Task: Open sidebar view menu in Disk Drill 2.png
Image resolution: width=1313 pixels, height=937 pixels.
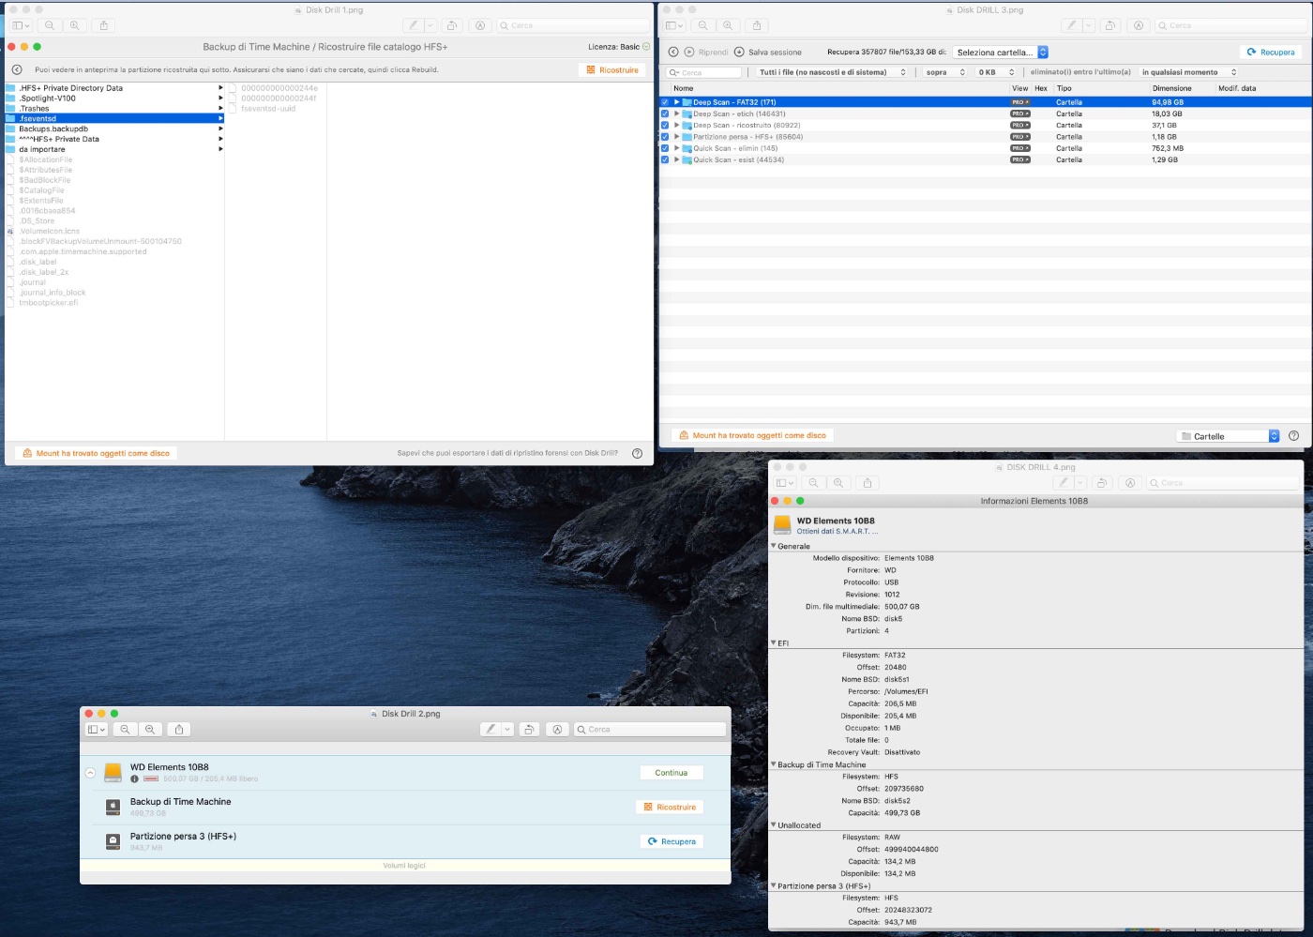Action: coord(97,729)
